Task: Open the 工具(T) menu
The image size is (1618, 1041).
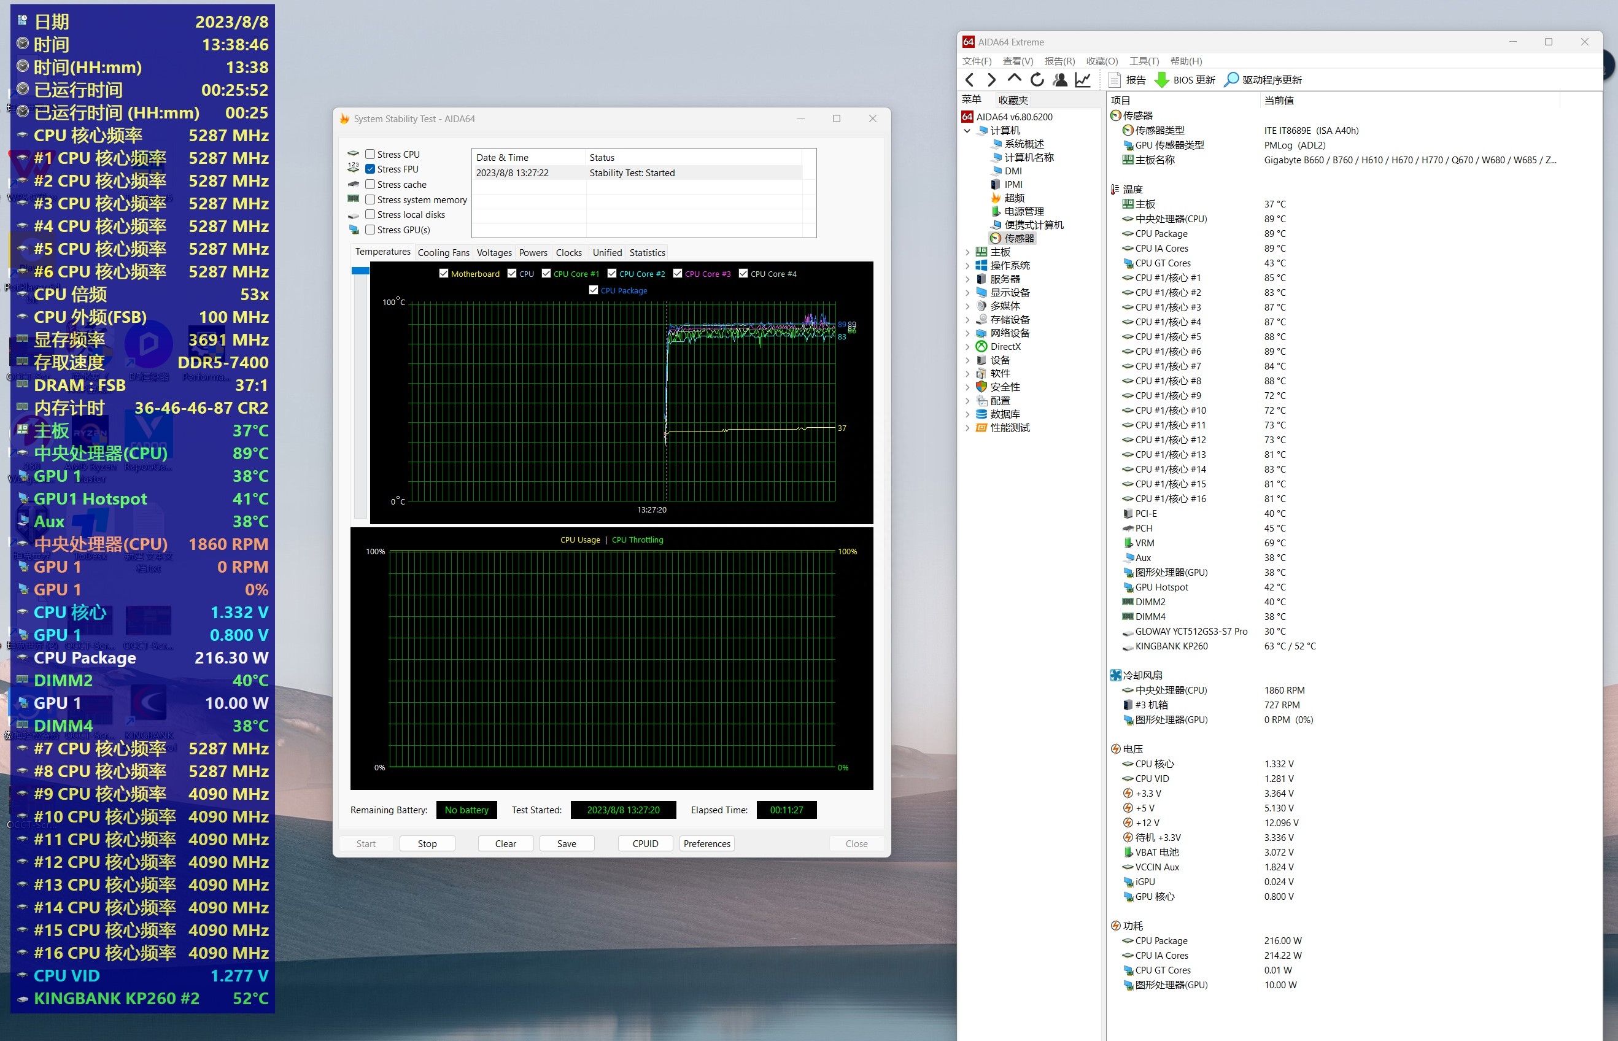Action: [1144, 61]
